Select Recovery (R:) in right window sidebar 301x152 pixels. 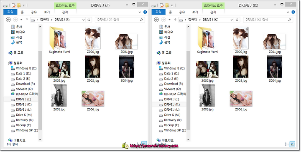(x=170, y=120)
